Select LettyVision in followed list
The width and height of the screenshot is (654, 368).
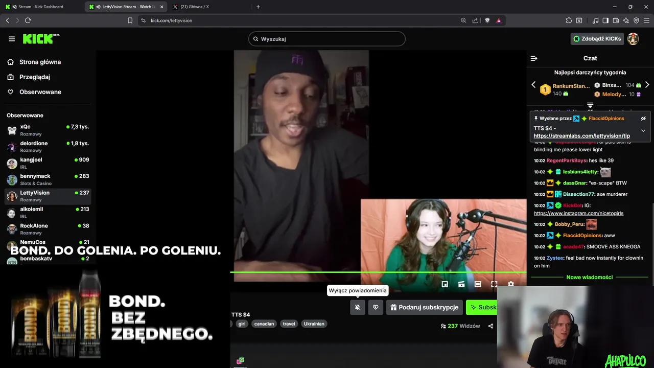(48, 196)
